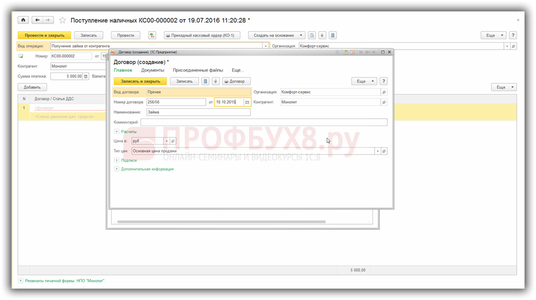Click the Наименование field with Займа
The height and width of the screenshot is (300, 536).
(x=198, y=112)
